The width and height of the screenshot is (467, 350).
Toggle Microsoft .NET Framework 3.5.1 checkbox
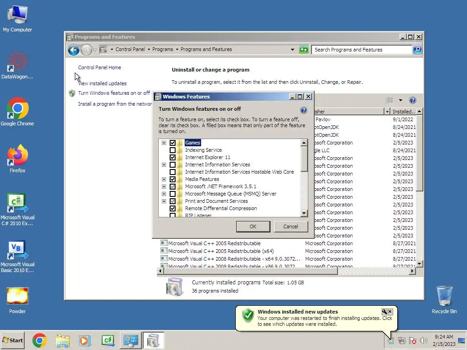(x=172, y=186)
